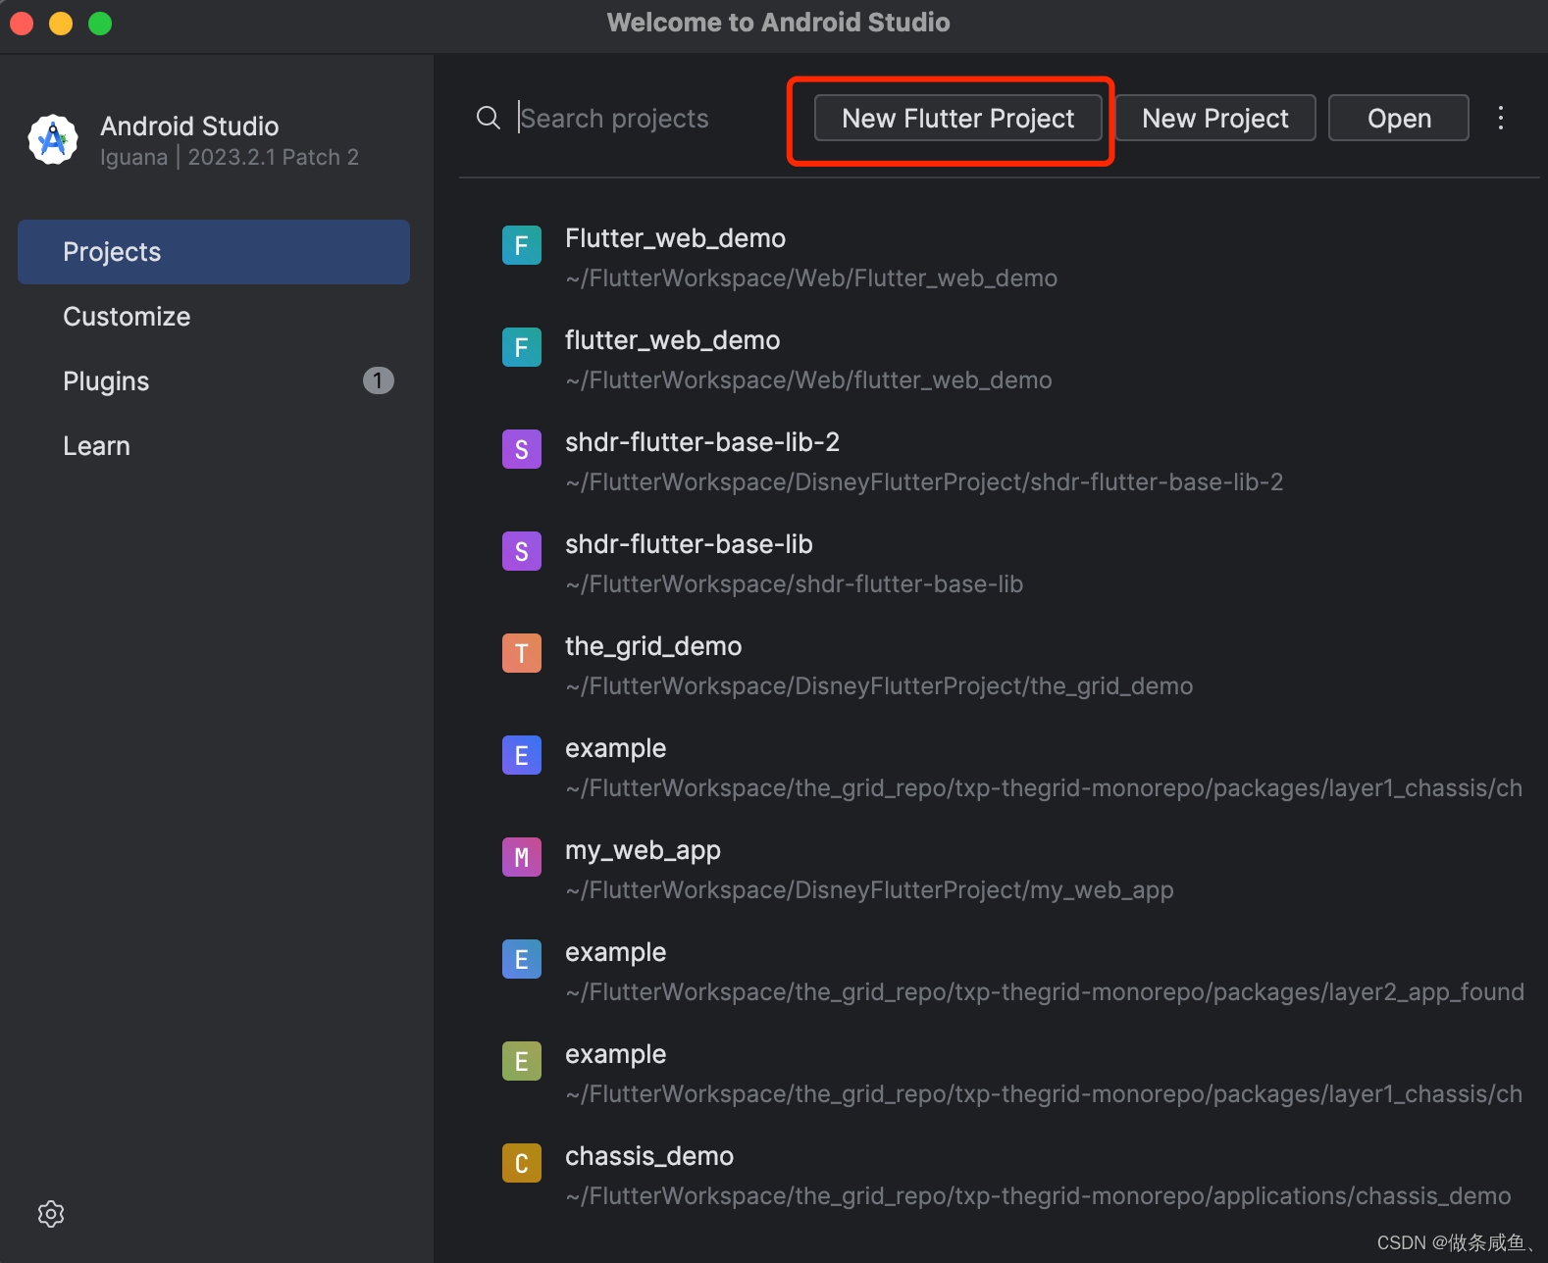The height and width of the screenshot is (1263, 1548).
Task: Click the C icon of chassis_demo
Action: 522,1163
